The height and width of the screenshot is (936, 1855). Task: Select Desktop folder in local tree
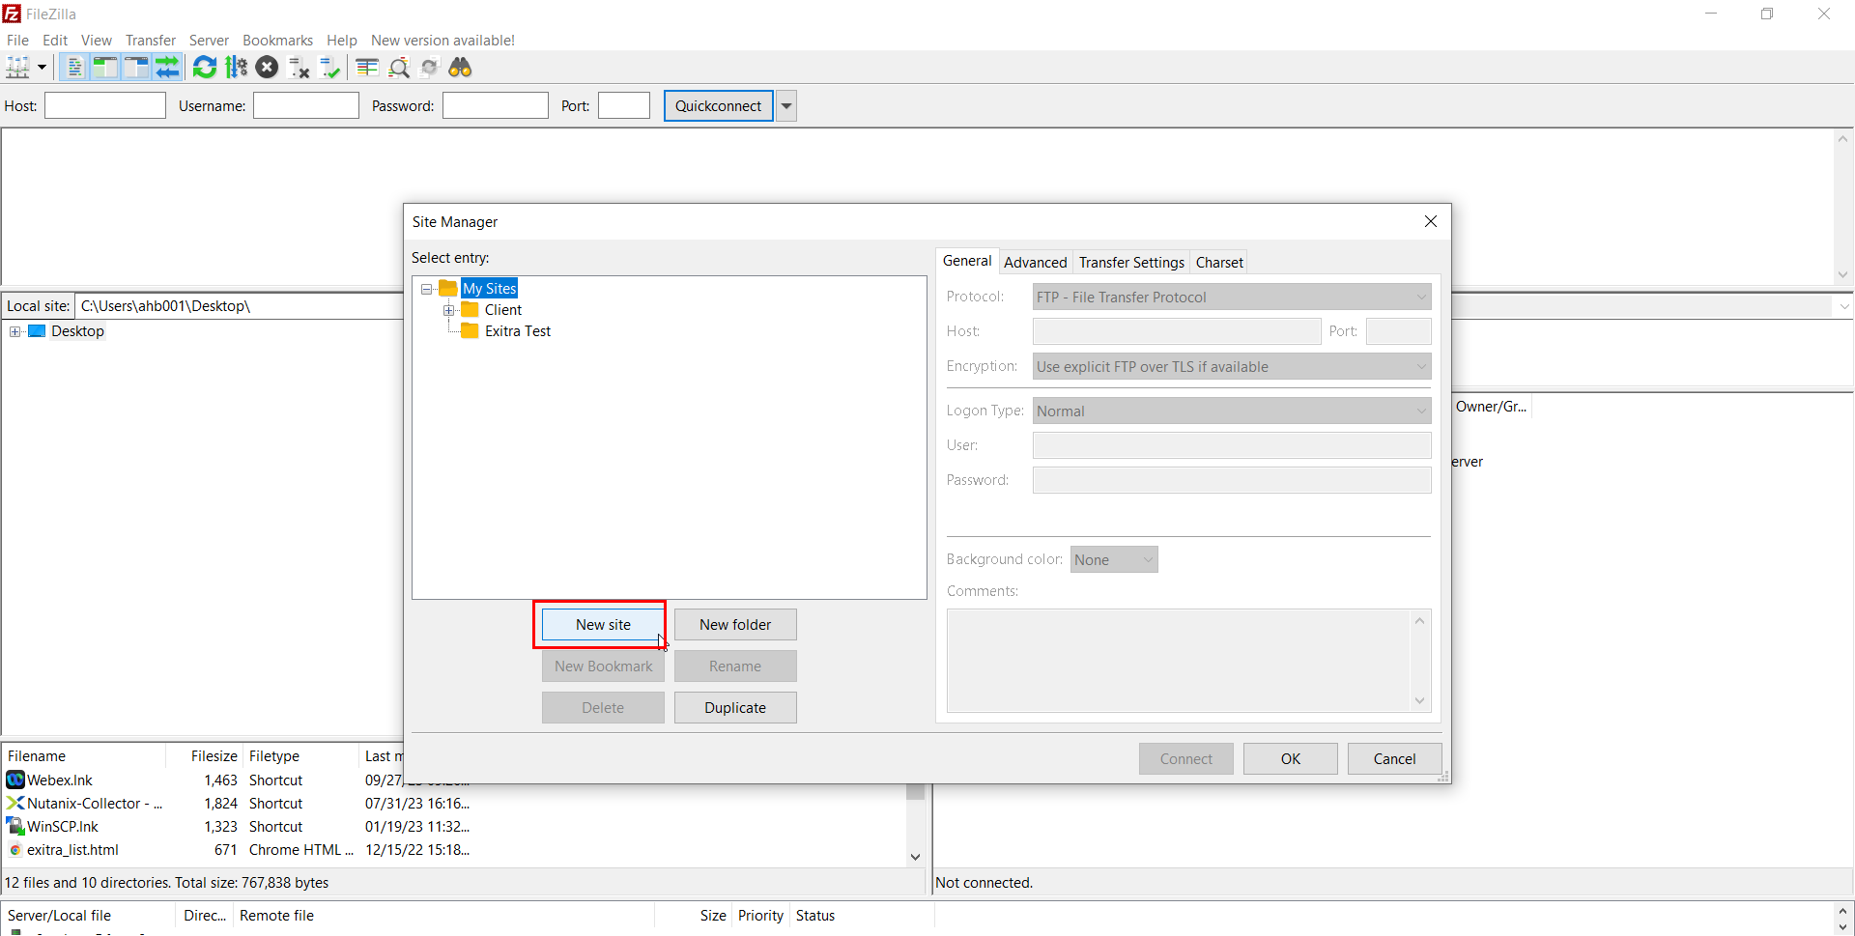pos(77,331)
